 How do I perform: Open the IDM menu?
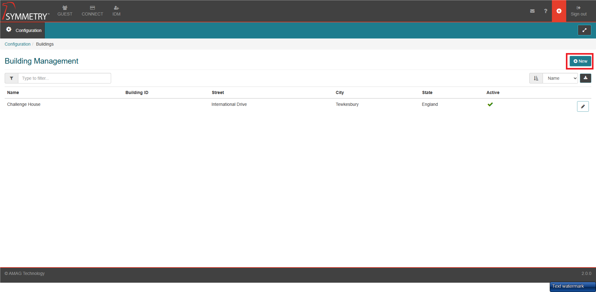(116, 11)
